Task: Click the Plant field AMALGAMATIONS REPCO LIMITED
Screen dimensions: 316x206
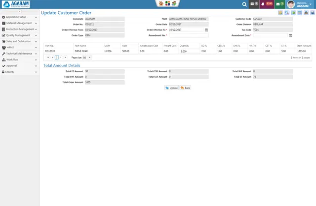Action: 189,19
